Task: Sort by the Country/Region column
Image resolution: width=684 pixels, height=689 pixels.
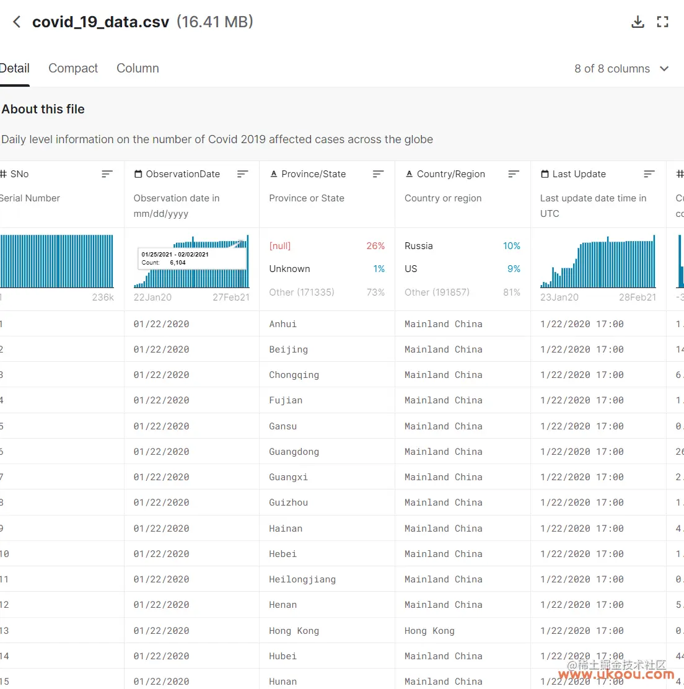Action: click(514, 174)
